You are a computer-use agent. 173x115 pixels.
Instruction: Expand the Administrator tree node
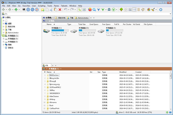3,32
